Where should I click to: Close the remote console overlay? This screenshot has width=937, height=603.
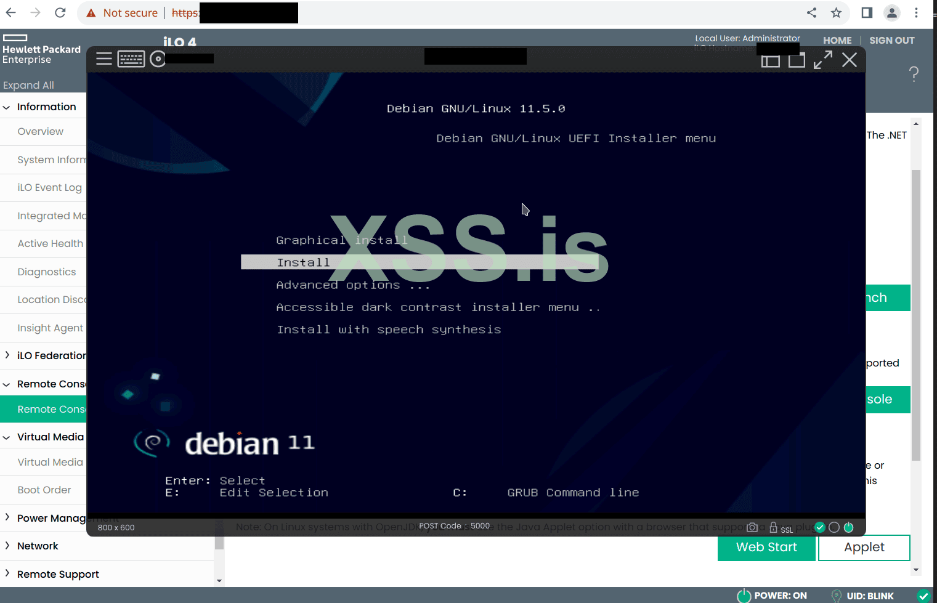click(850, 60)
